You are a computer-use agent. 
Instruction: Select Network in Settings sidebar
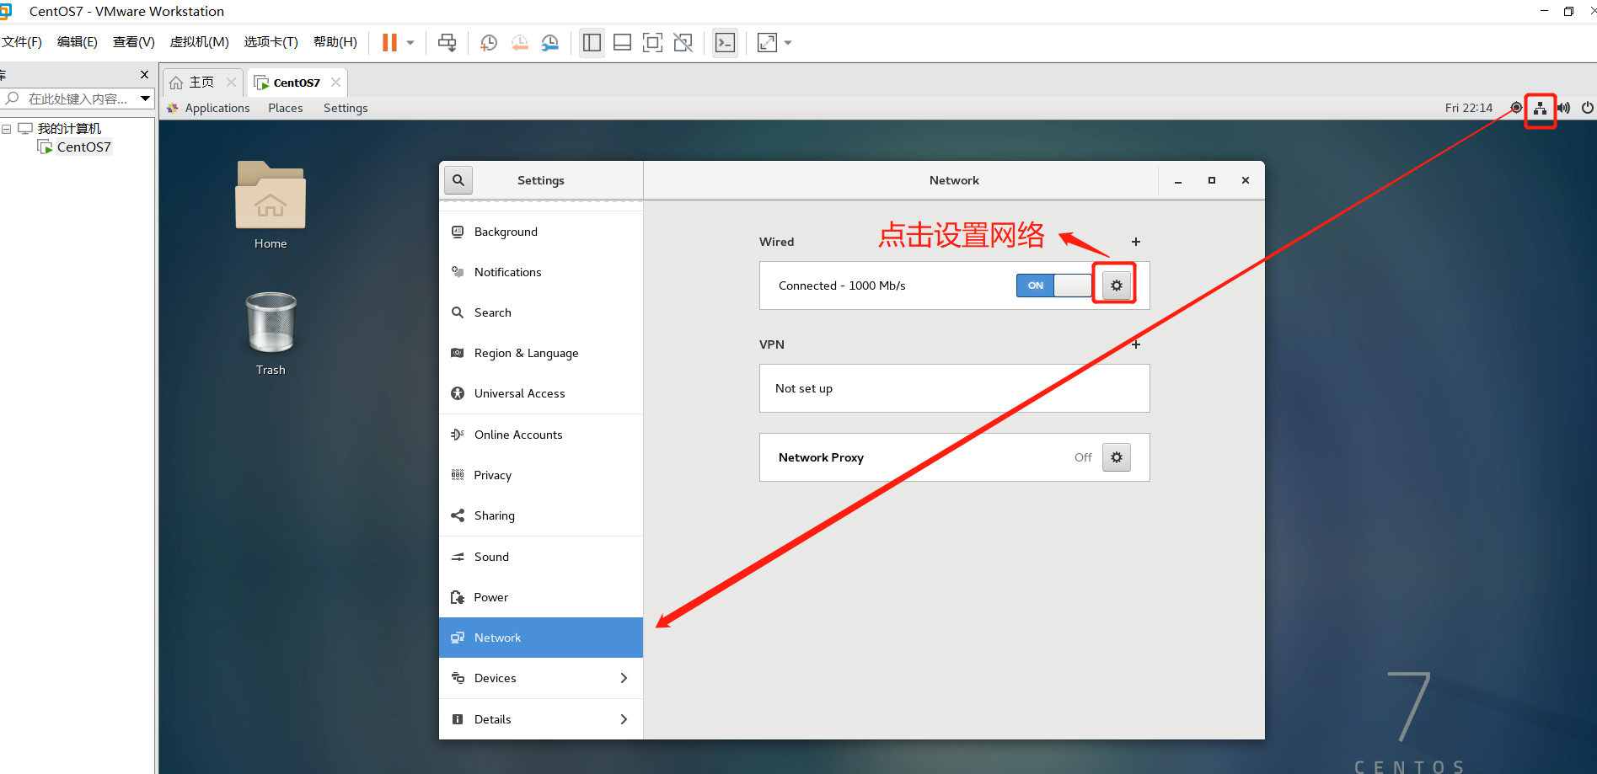[541, 638]
